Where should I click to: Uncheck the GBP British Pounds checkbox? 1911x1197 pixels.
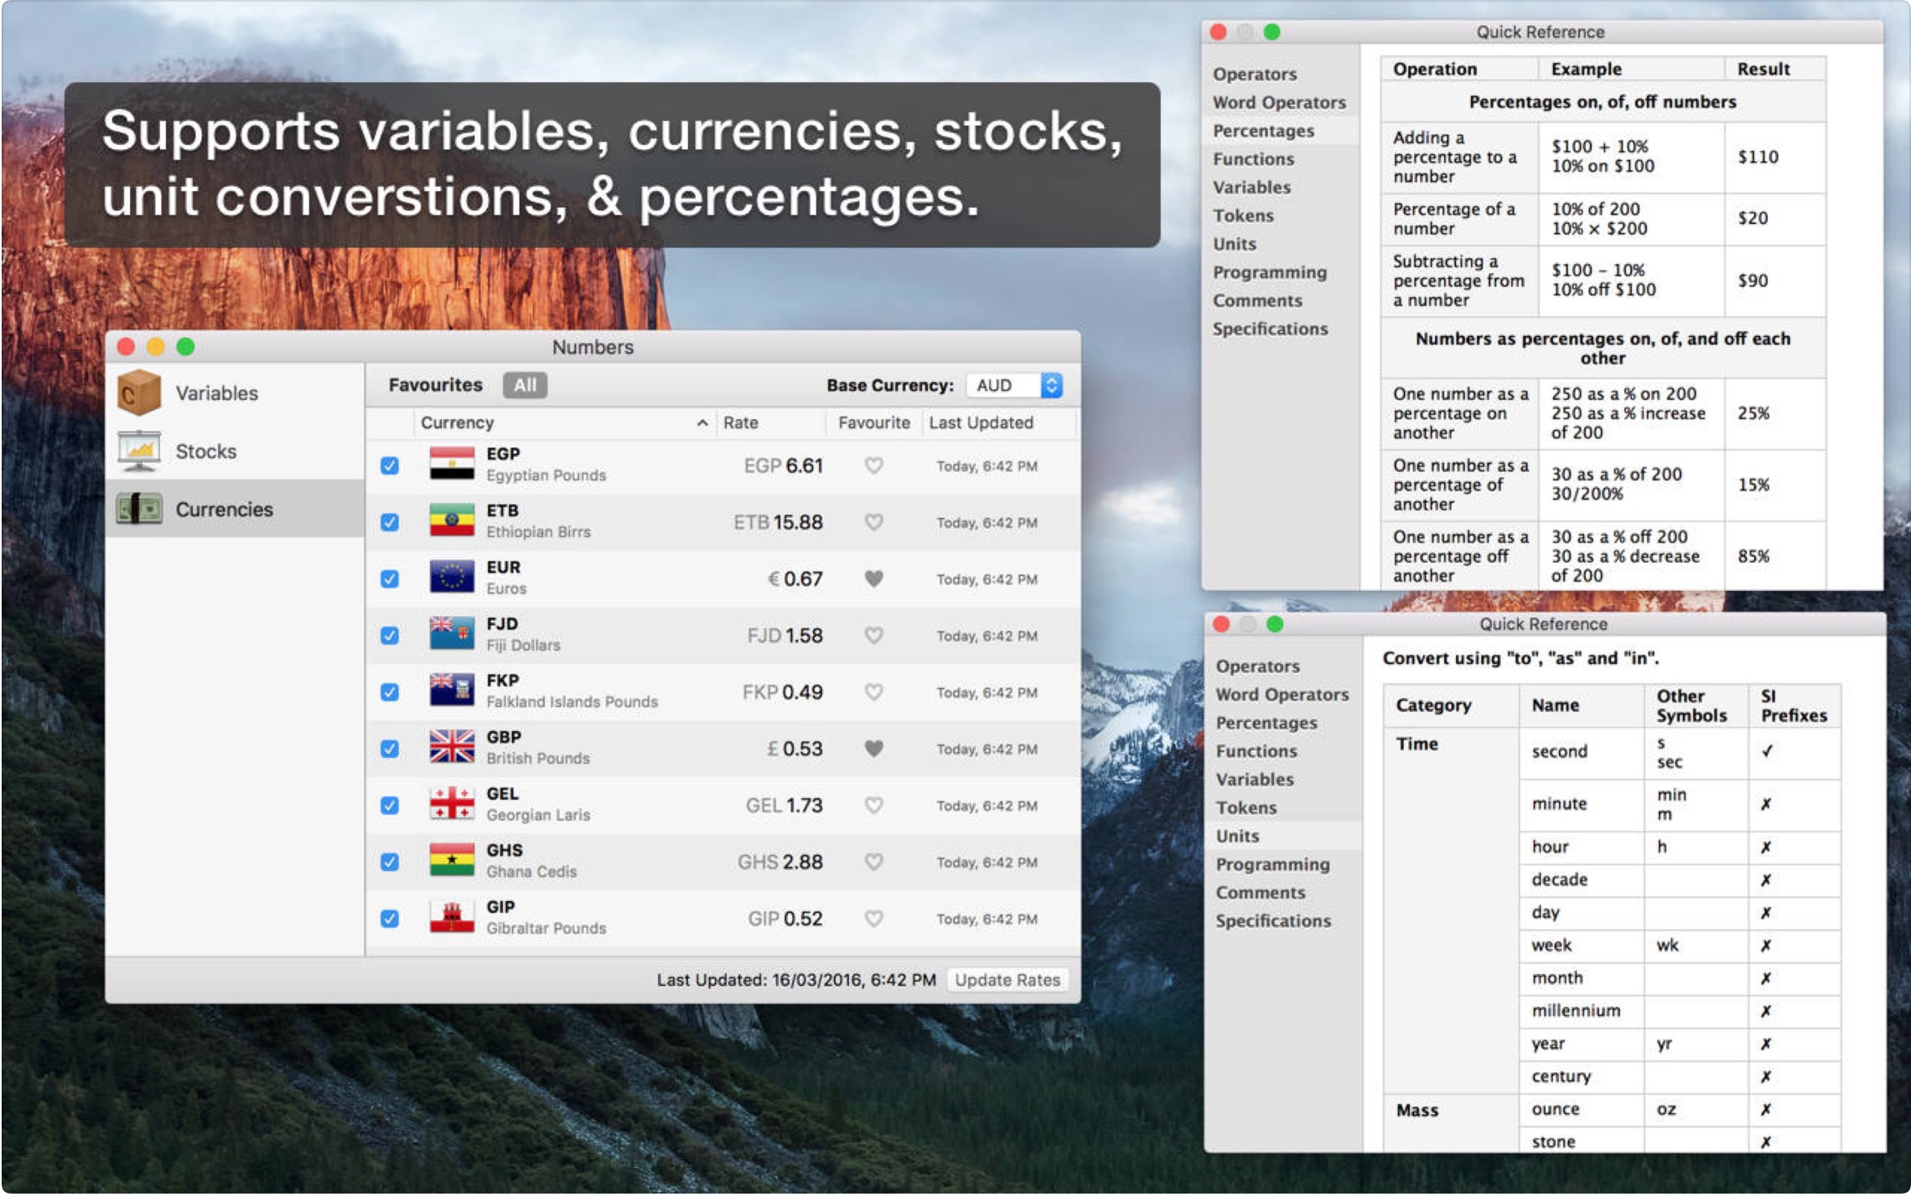(x=390, y=749)
